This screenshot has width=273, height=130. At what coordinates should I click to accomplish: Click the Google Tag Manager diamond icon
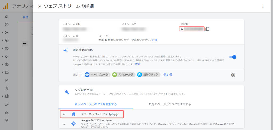74,124
